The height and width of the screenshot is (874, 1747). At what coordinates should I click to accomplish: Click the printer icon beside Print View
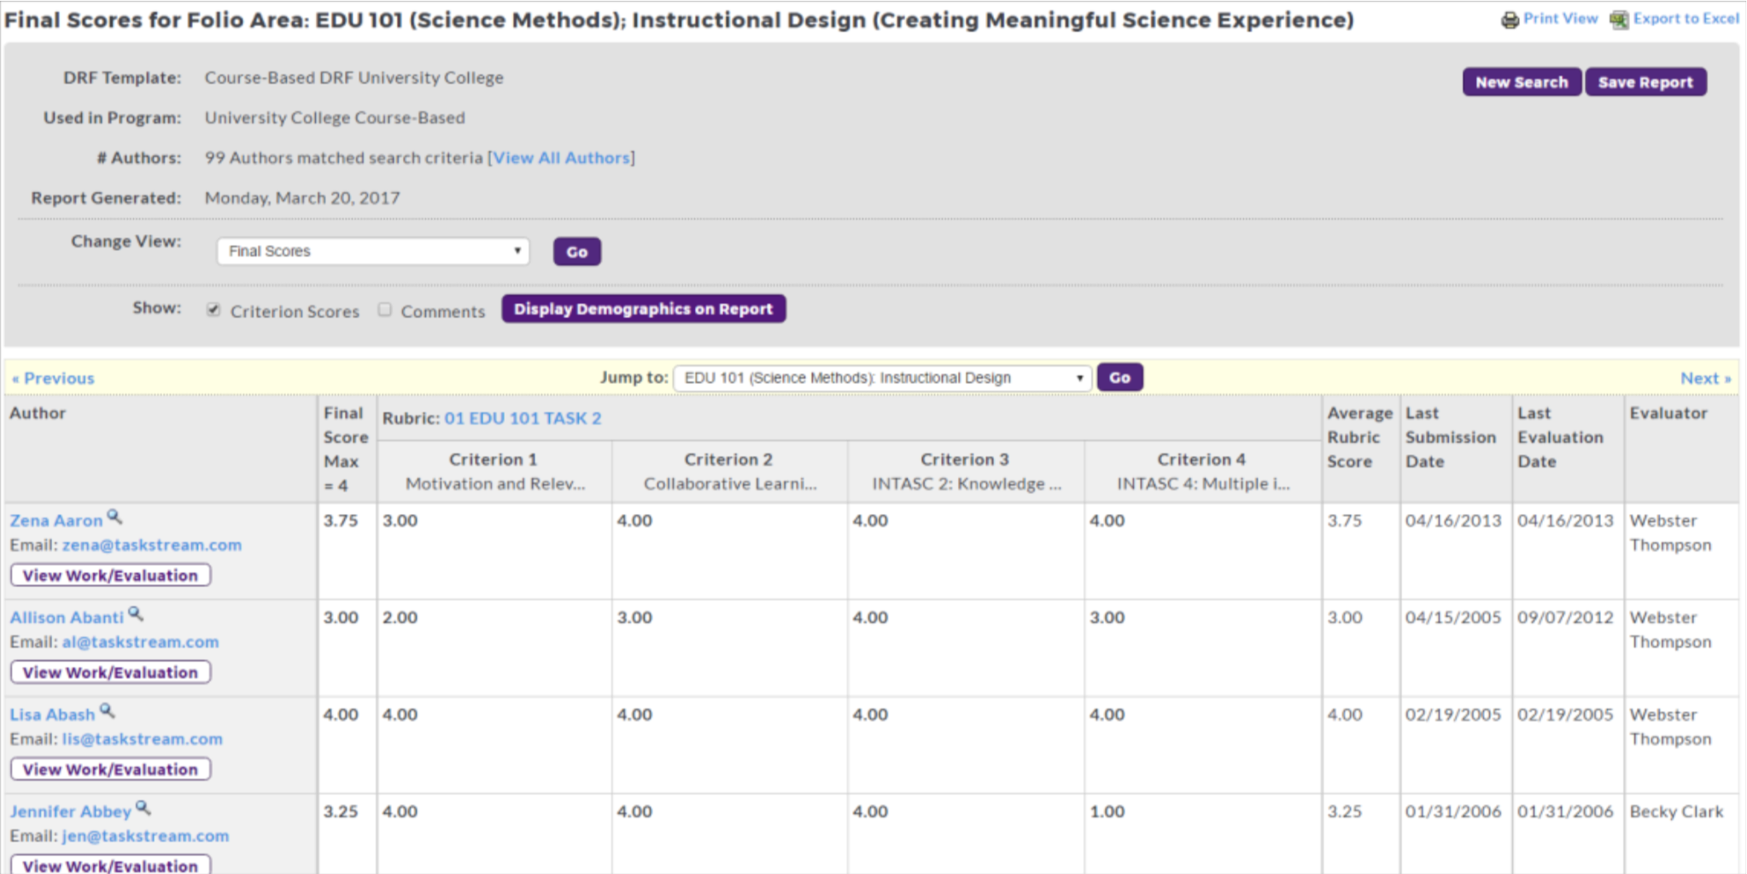1510,19
